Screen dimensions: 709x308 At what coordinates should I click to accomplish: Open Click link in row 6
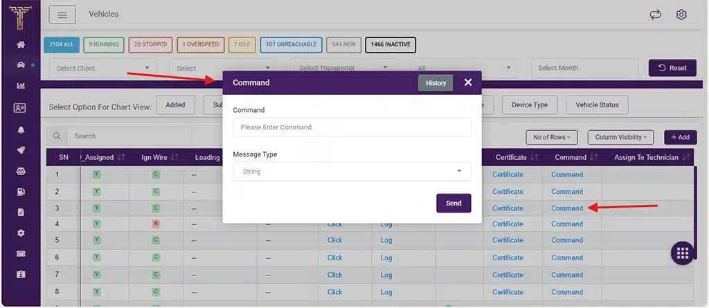[x=334, y=257]
